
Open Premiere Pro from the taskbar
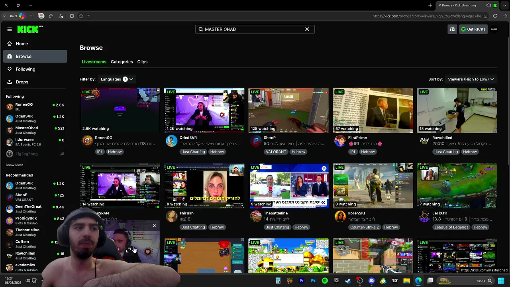(x=301, y=281)
